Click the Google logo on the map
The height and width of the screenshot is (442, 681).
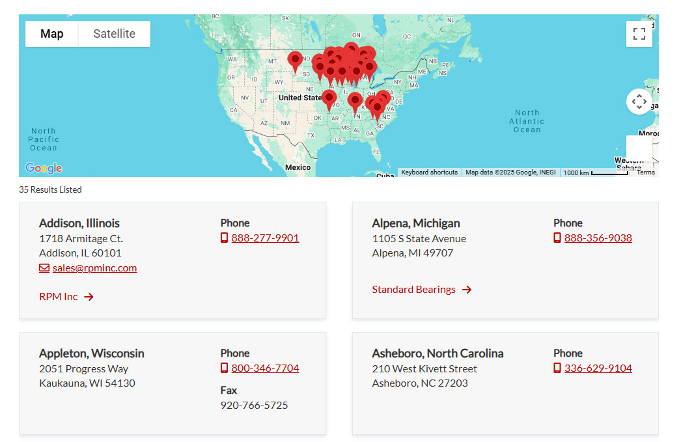[43, 168]
